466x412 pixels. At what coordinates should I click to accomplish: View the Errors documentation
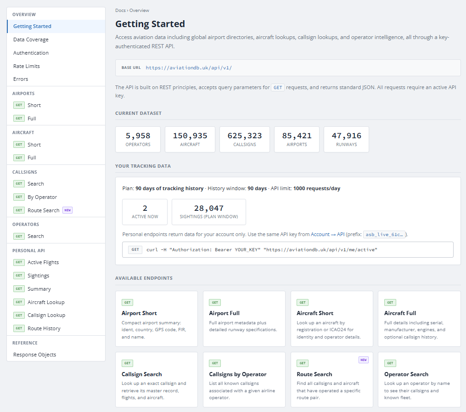point(56,79)
